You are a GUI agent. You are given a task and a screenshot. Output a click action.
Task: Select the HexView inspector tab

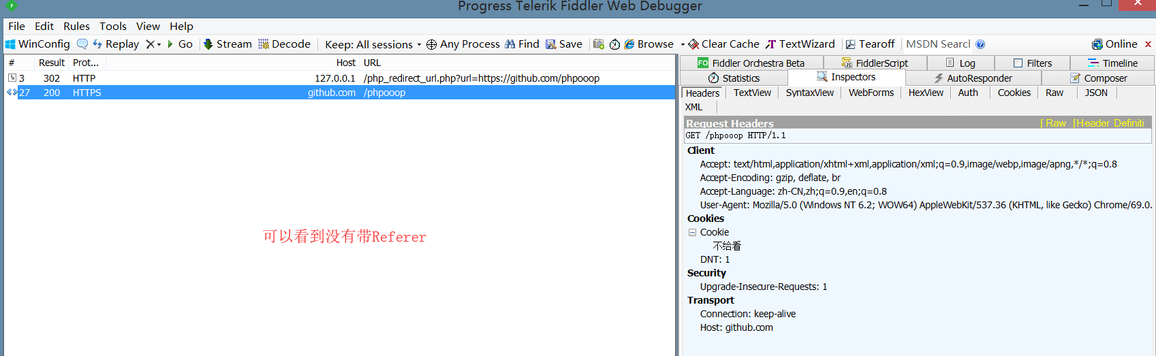[x=926, y=93]
